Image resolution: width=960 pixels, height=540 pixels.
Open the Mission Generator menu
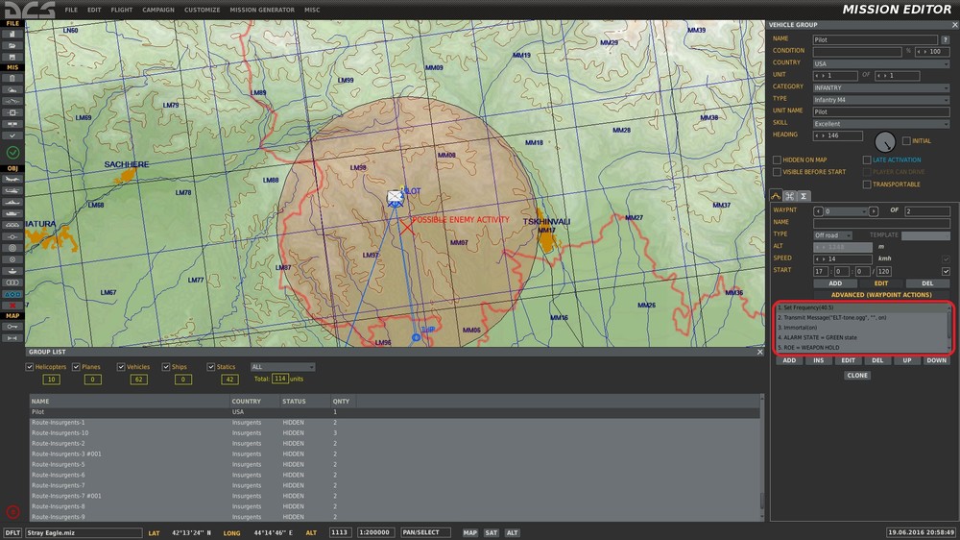click(263, 10)
